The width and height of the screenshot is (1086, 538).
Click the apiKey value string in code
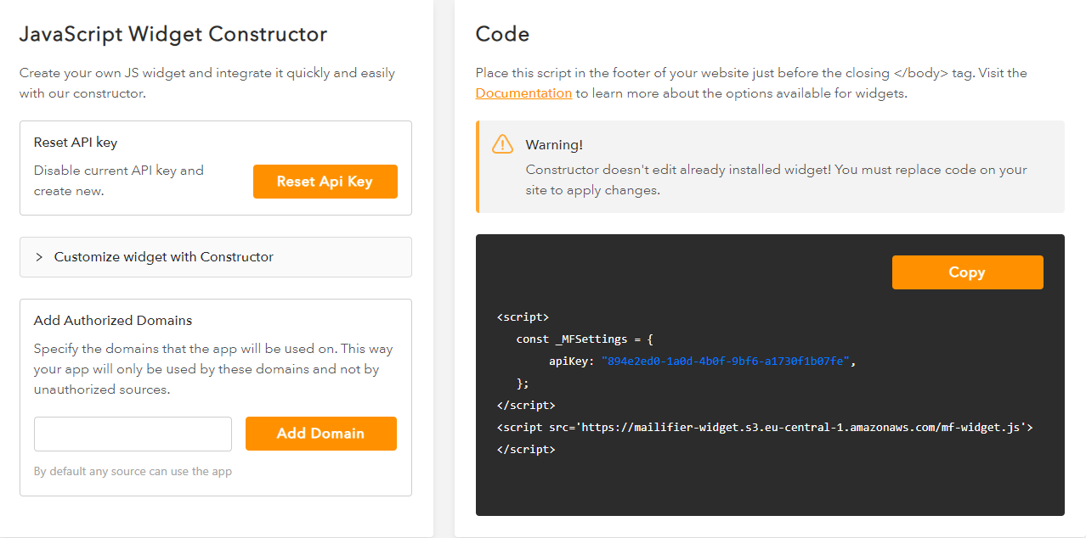tap(726, 361)
